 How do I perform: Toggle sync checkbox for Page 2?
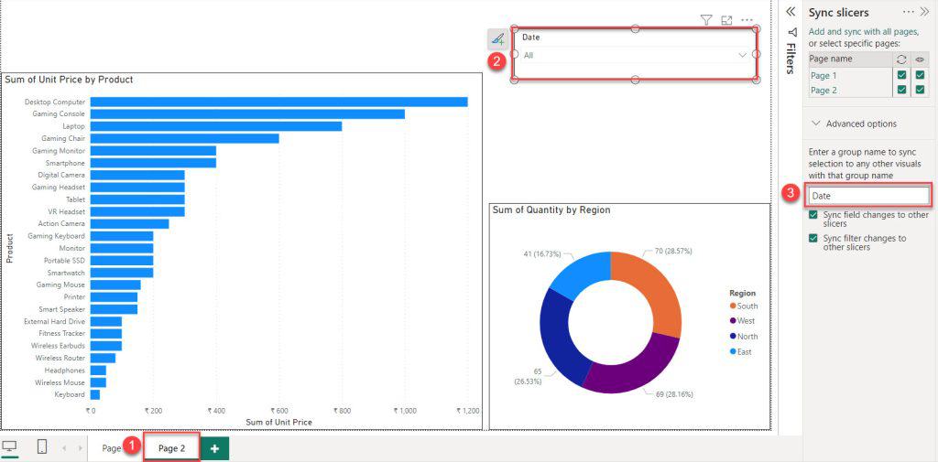902,90
